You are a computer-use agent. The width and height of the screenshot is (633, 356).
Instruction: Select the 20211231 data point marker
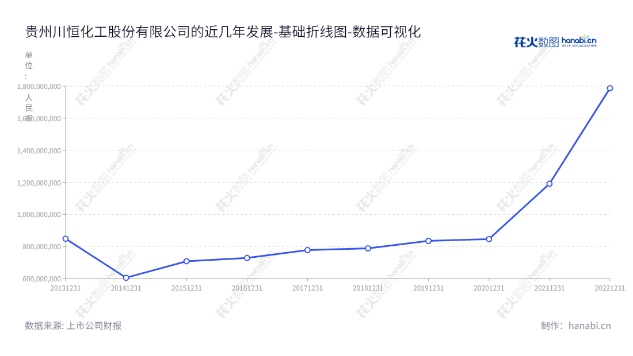[550, 184]
